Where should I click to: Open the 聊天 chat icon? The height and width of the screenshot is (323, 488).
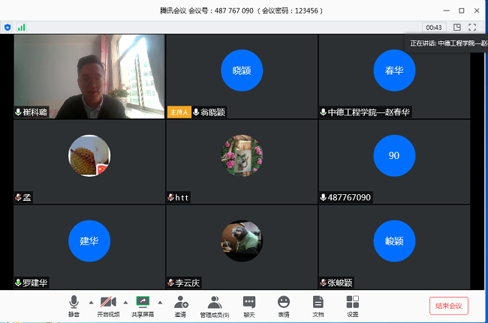pyautogui.click(x=249, y=304)
